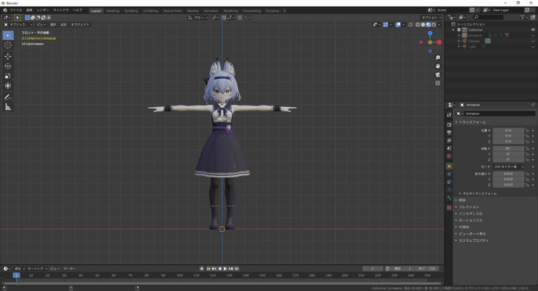The image size is (538, 291).
Task: Open the Render properties tab
Action: coord(449,125)
